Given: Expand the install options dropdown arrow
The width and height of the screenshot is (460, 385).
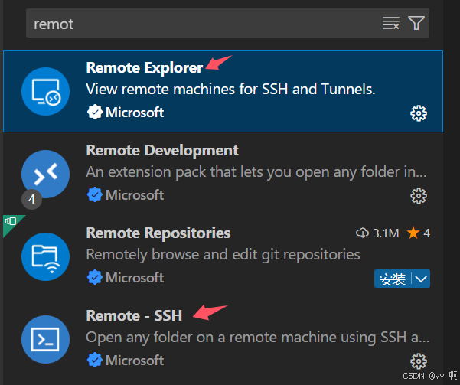Looking at the screenshot, I should (x=421, y=279).
